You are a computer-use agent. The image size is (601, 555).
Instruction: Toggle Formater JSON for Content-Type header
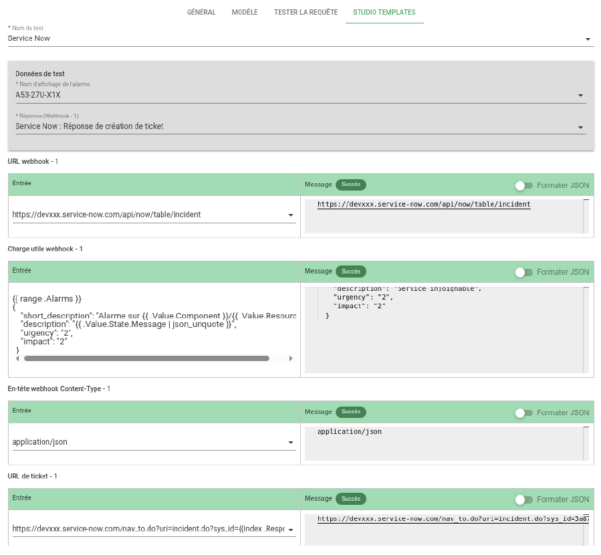tap(523, 413)
